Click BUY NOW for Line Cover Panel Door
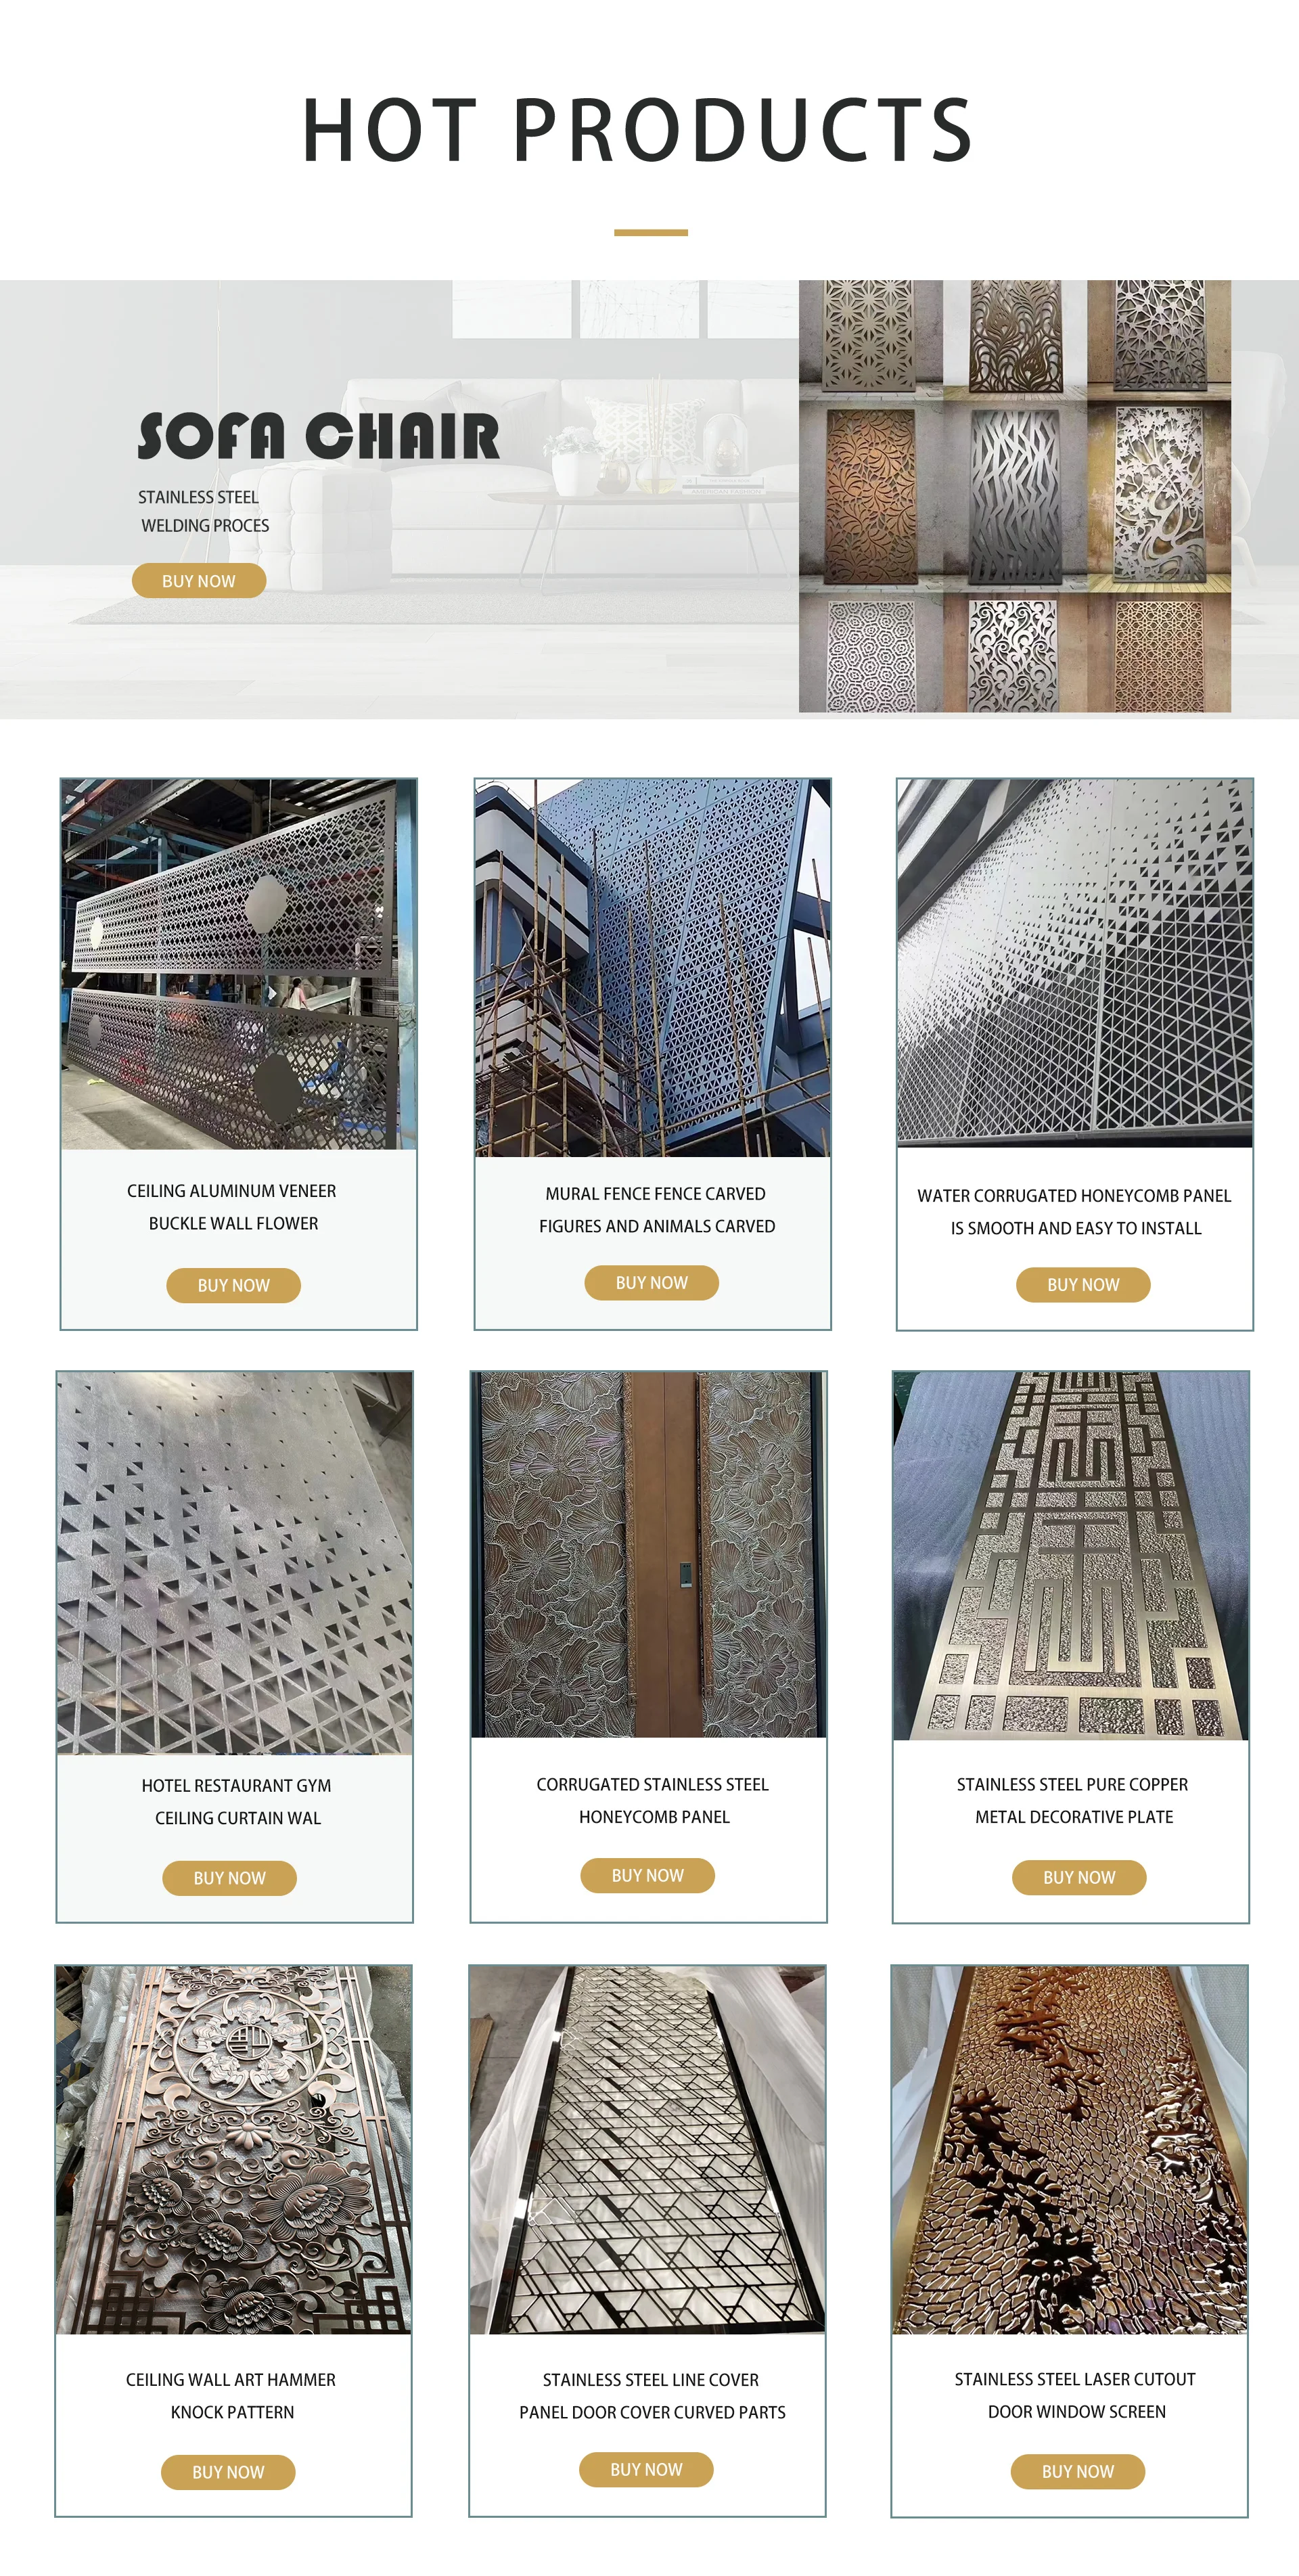The image size is (1299, 2576). [x=646, y=2469]
